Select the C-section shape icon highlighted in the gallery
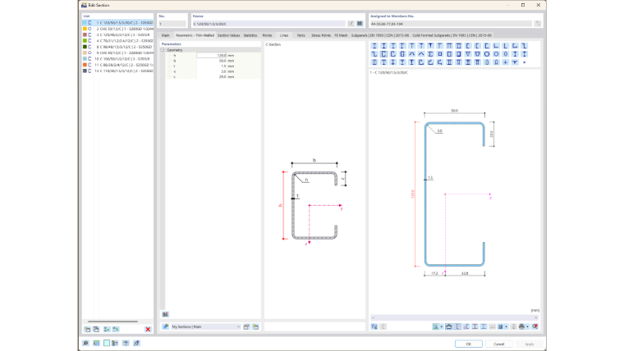 pyautogui.click(x=383, y=54)
